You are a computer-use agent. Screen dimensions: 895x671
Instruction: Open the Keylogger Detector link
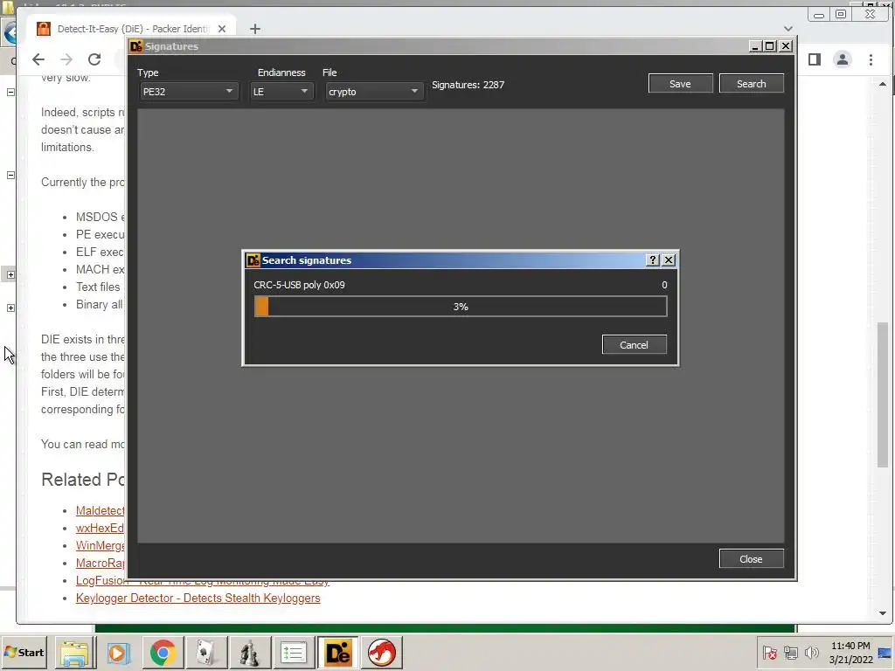(x=198, y=598)
